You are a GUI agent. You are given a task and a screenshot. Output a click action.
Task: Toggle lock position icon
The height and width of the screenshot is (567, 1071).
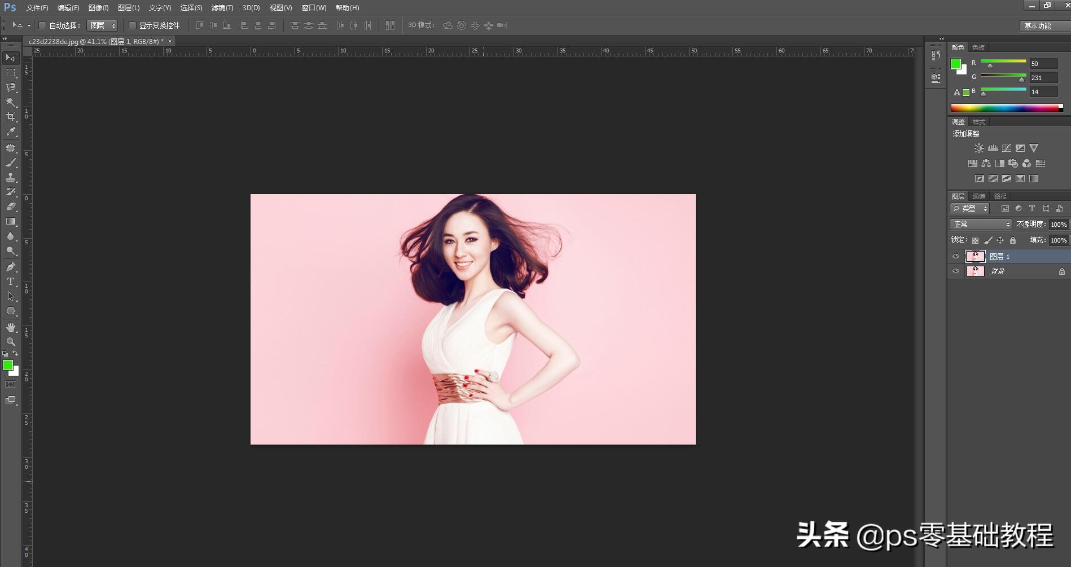coord(1000,240)
